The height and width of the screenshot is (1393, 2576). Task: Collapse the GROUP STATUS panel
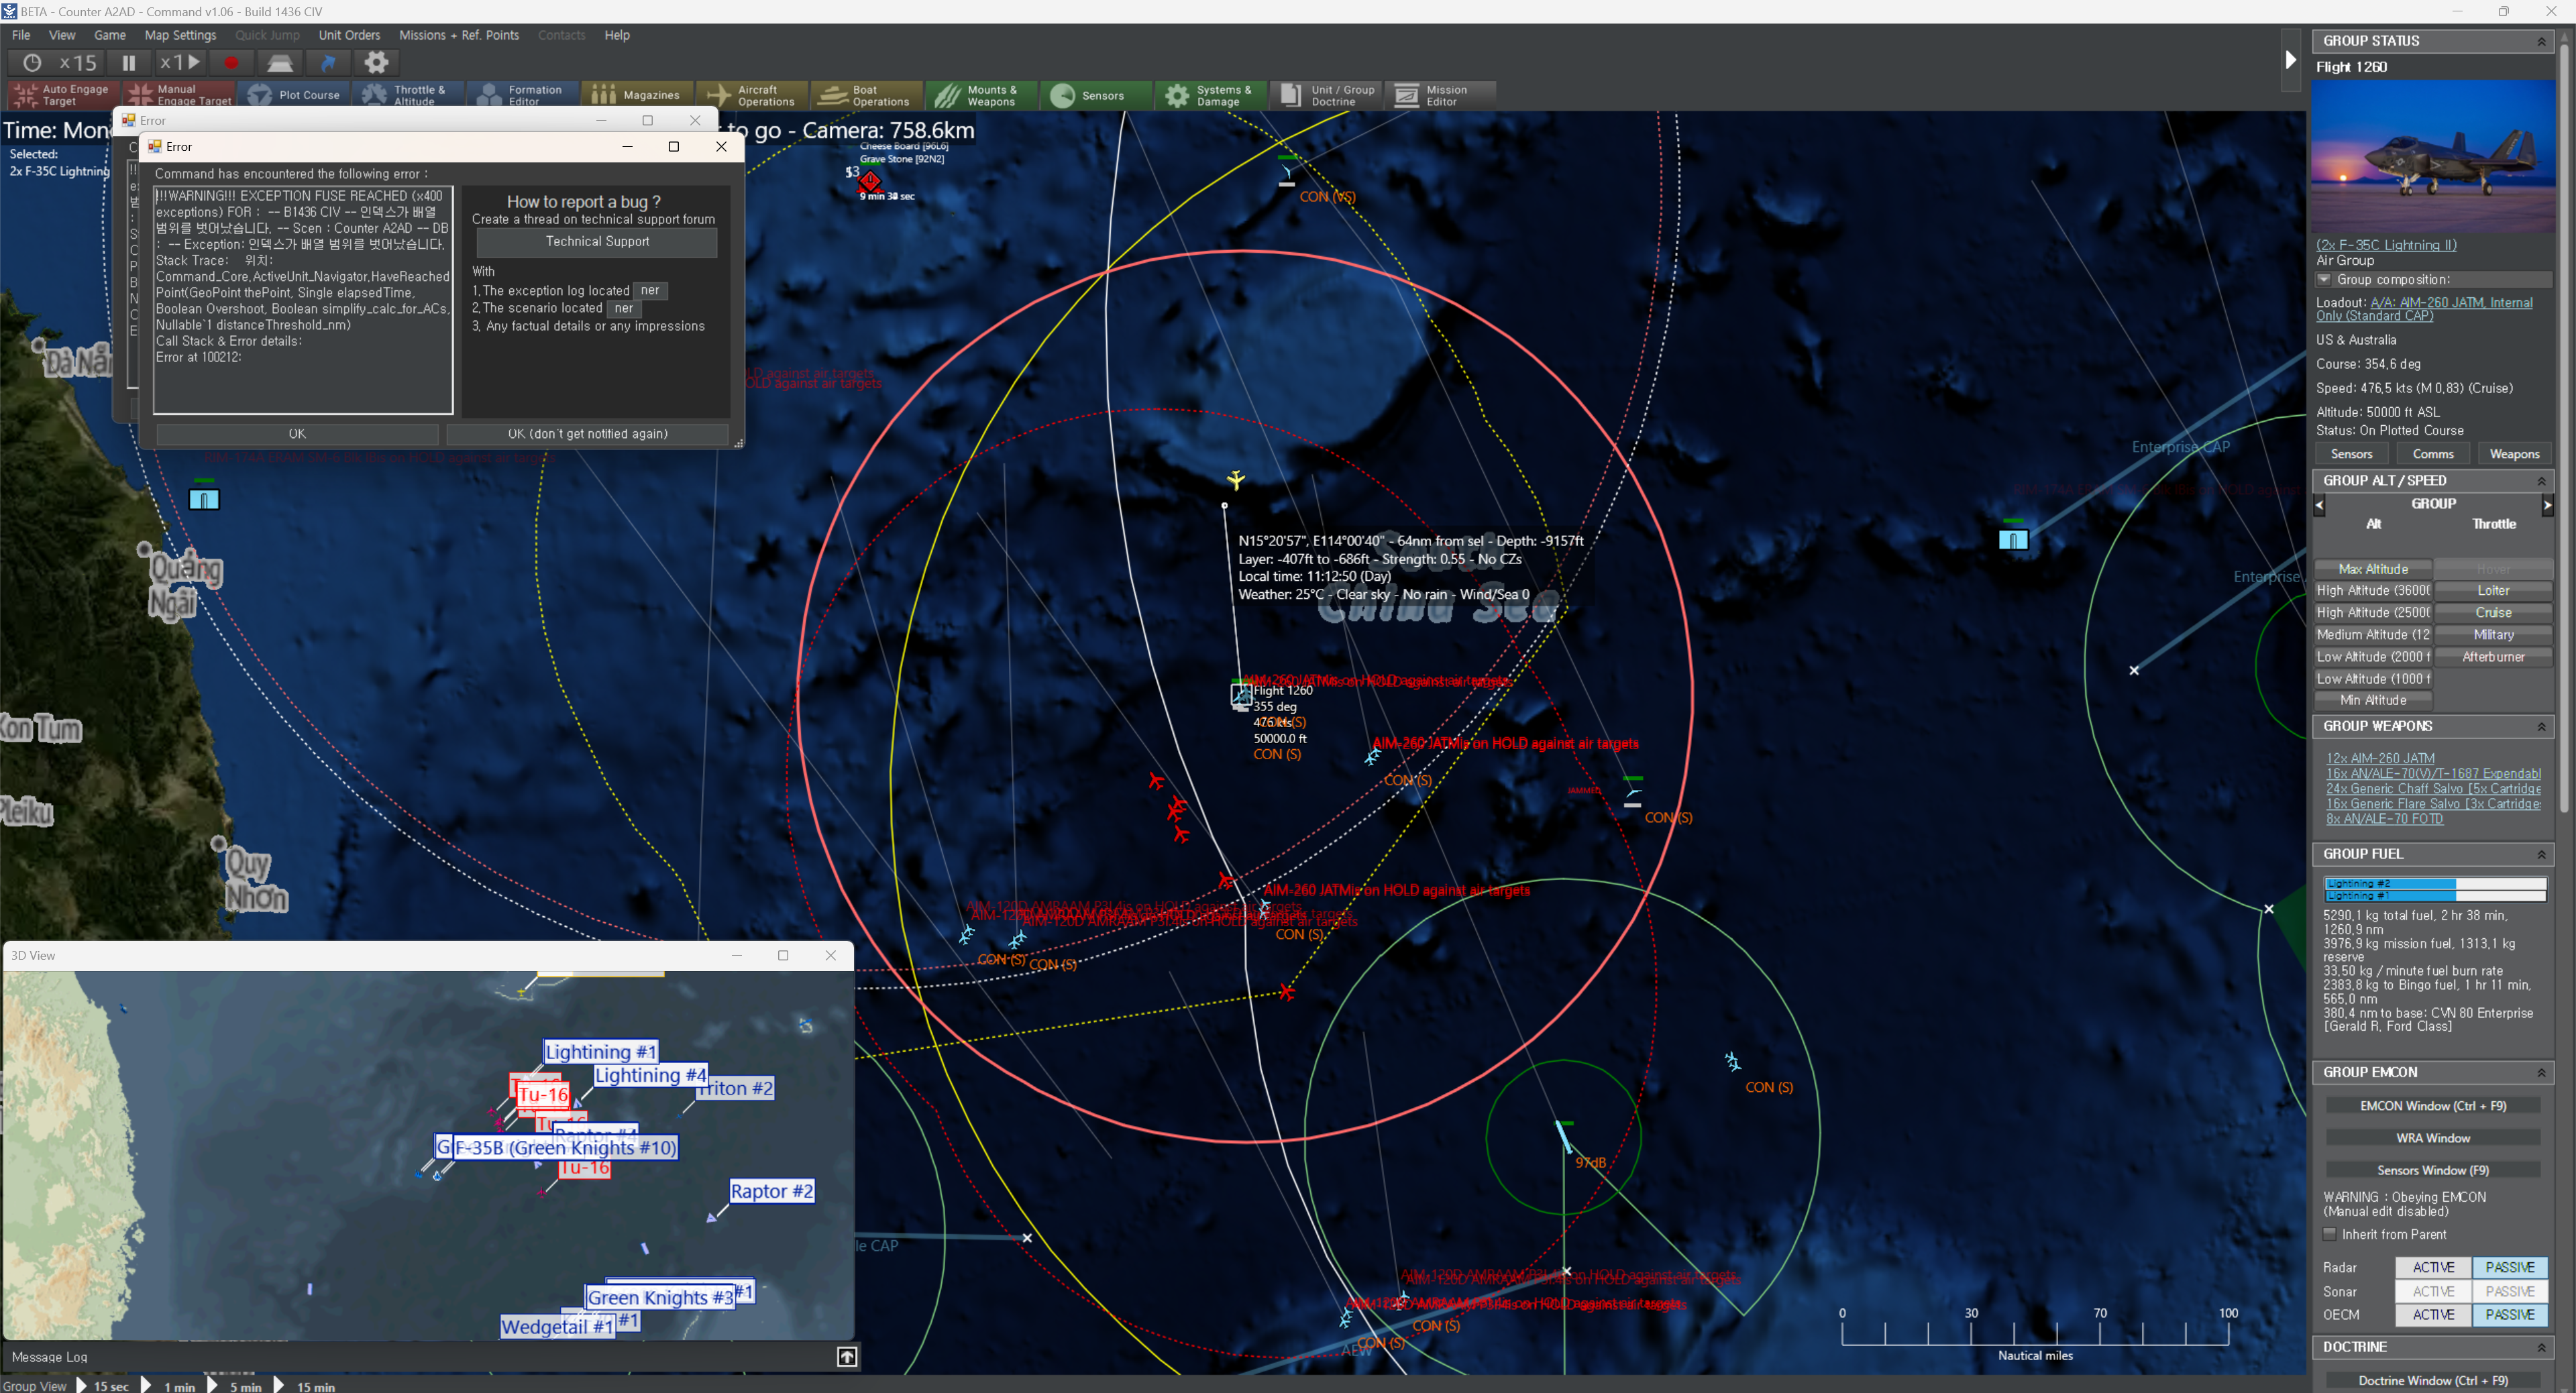2541,41
